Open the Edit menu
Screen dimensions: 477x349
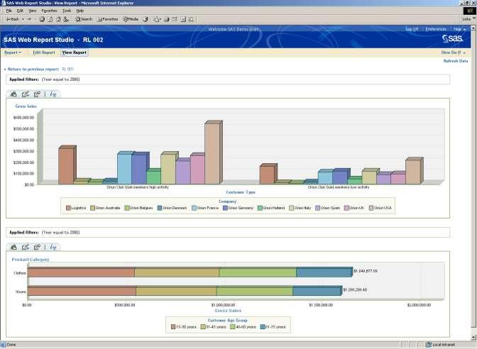click(20, 11)
